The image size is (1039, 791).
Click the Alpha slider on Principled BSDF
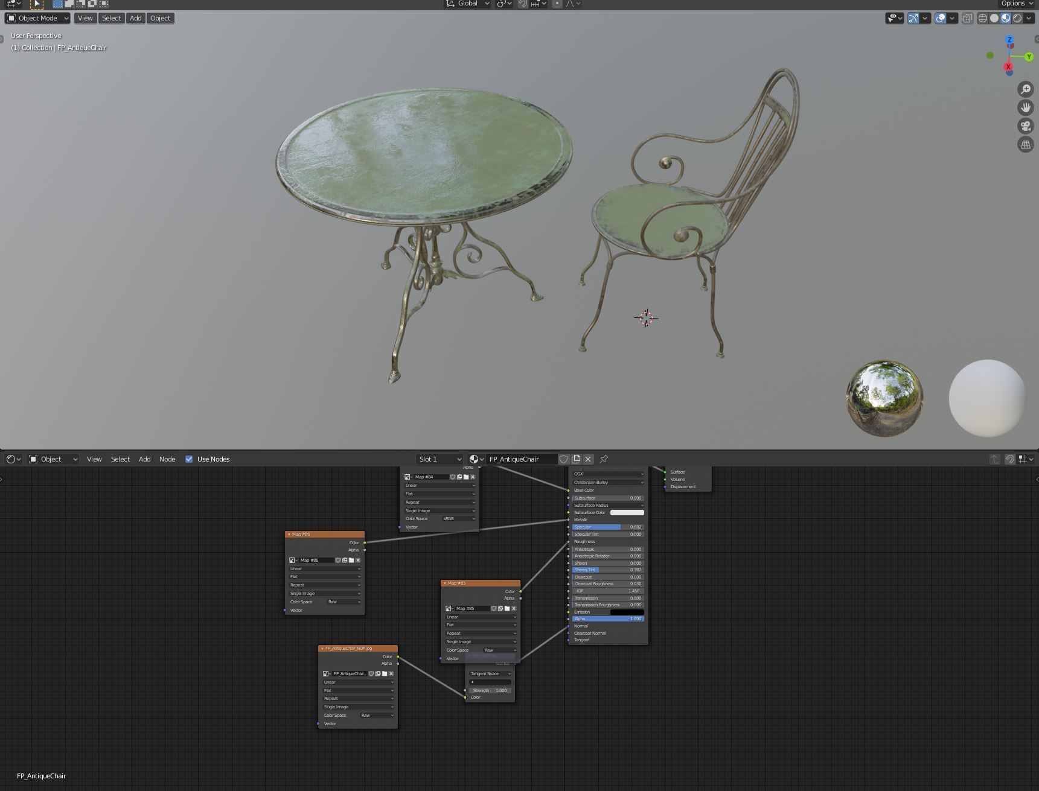click(608, 619)
